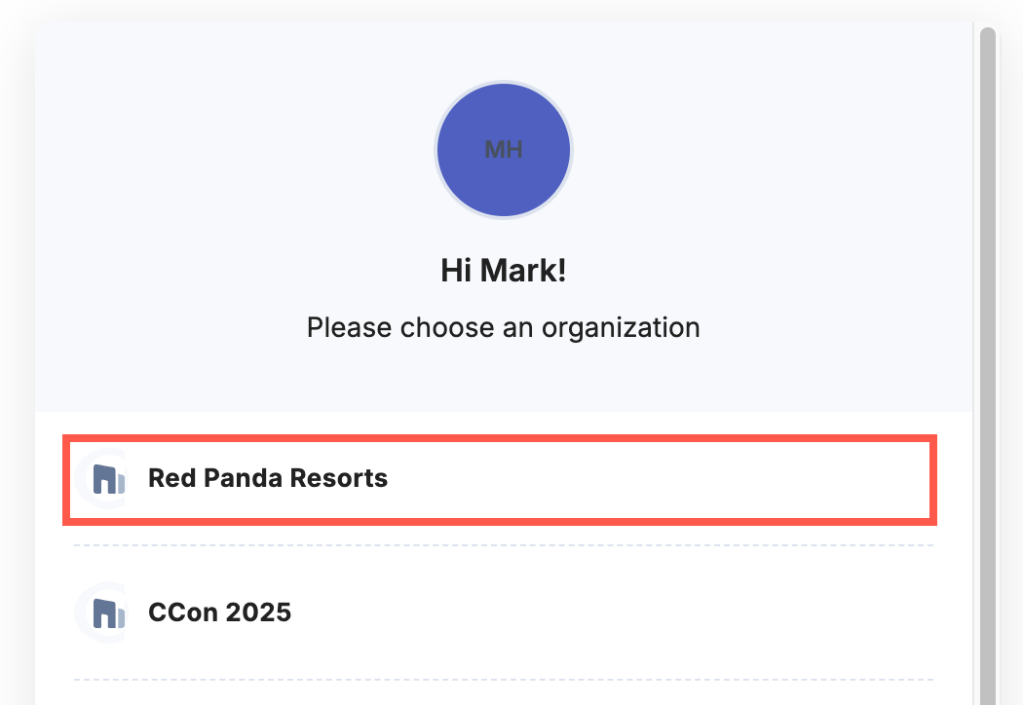
Task: Click Mark's profile picture with initials MH
Action: click(x=503, y=150)
